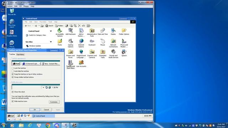Click the Delete X toolbar icon
Image resolution: width=228 pixels, height=128 pixels.
79,26
